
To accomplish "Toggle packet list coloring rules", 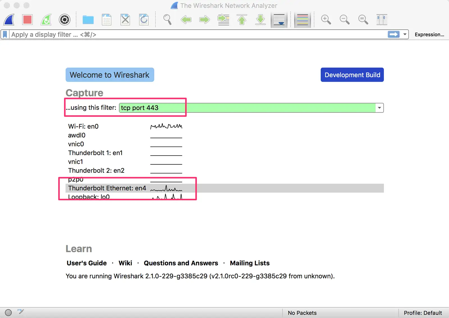I will (x=303, y=20).
